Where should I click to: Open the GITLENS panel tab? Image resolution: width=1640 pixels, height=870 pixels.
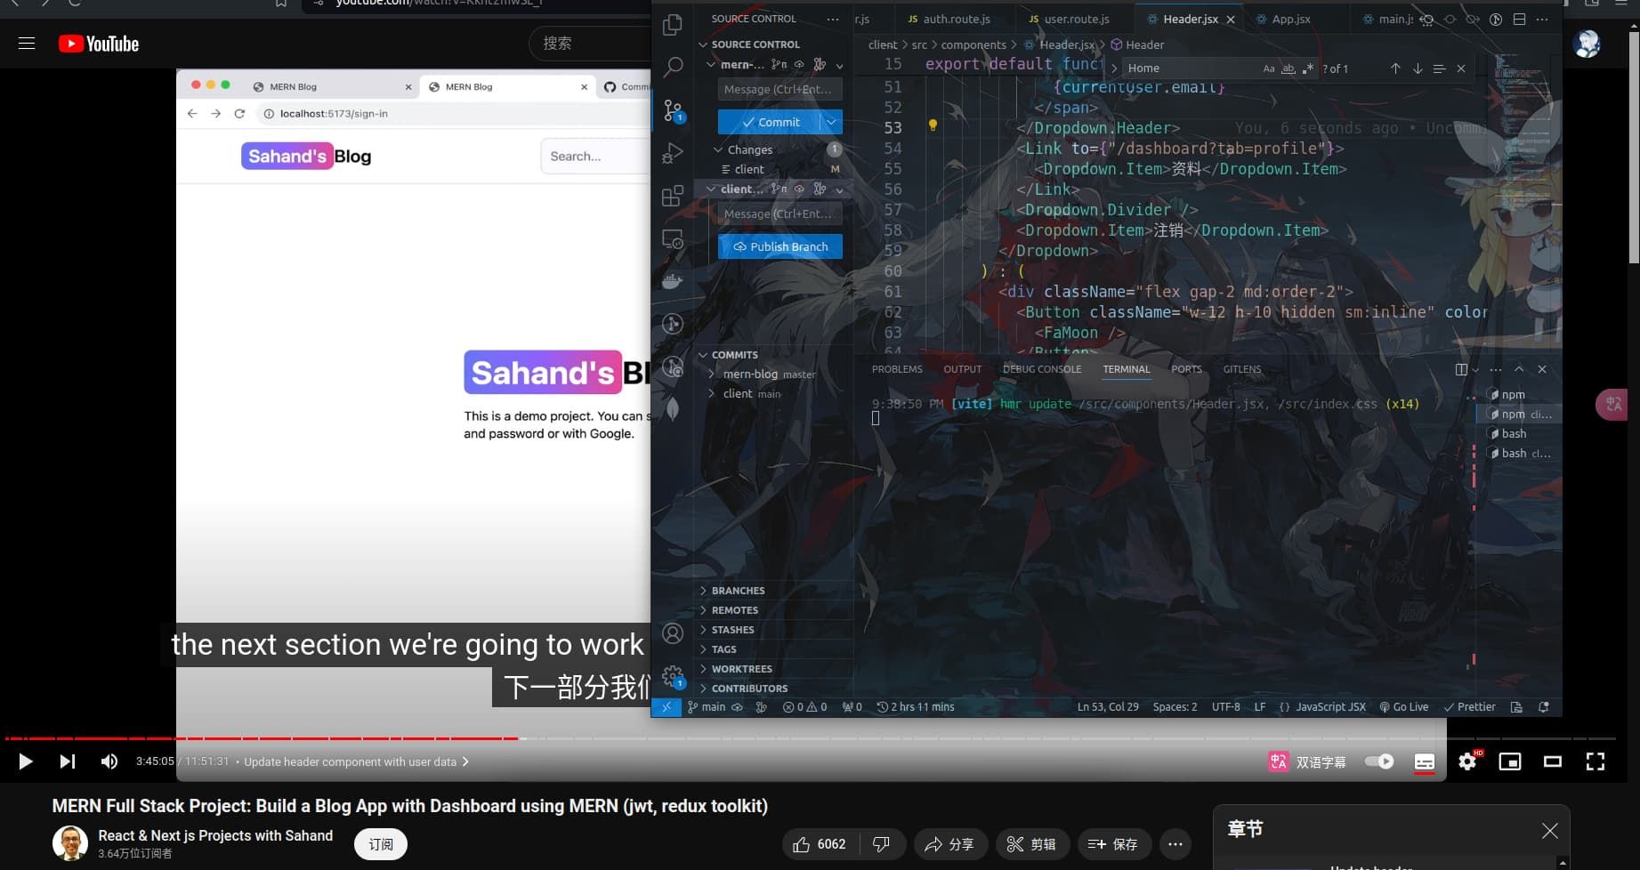(x=1242, y=369)
